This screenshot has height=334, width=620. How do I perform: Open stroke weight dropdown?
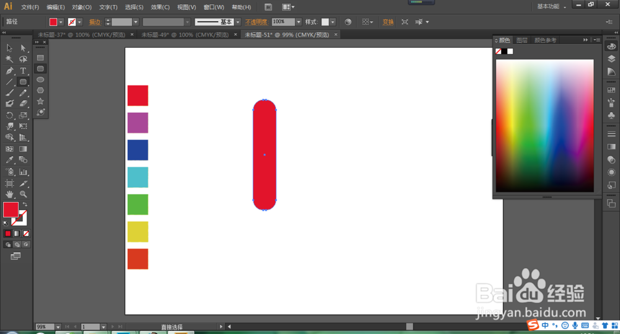136,22
